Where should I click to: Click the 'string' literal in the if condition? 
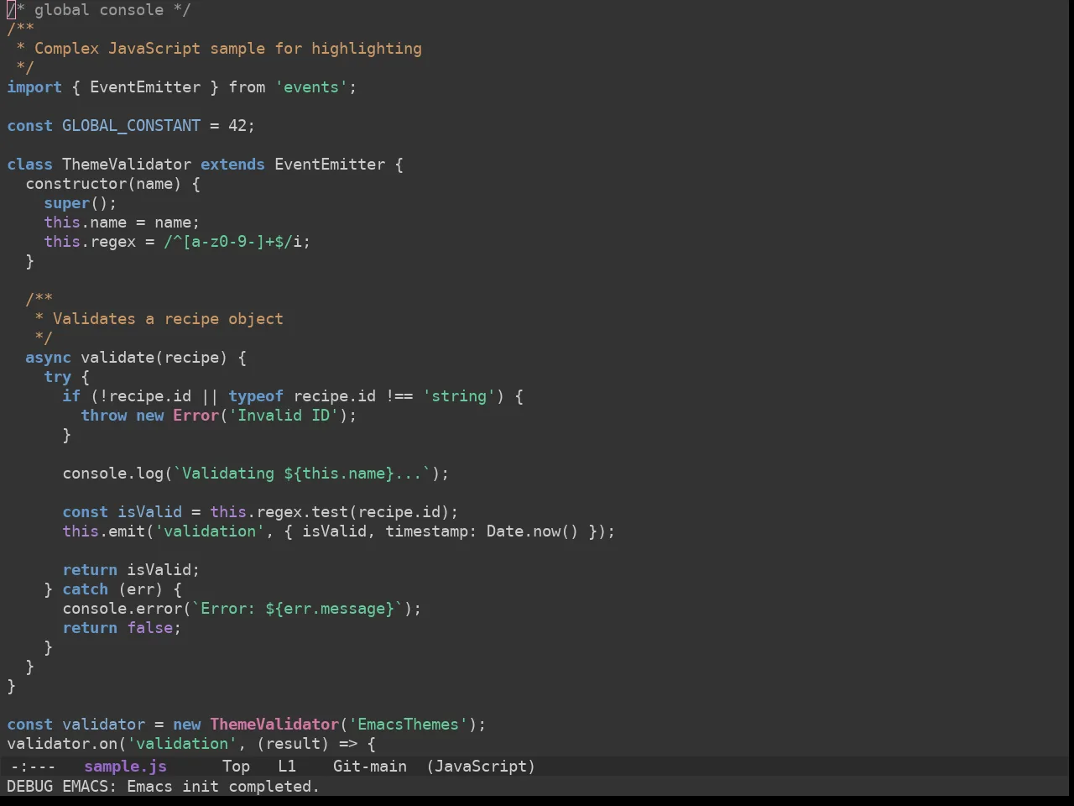click(459, 396)
